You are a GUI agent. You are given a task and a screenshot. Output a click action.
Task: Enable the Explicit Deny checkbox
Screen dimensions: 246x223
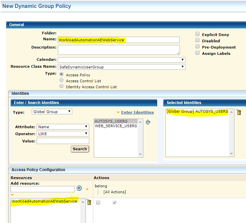pyautogui.click(x=197, y=34)
